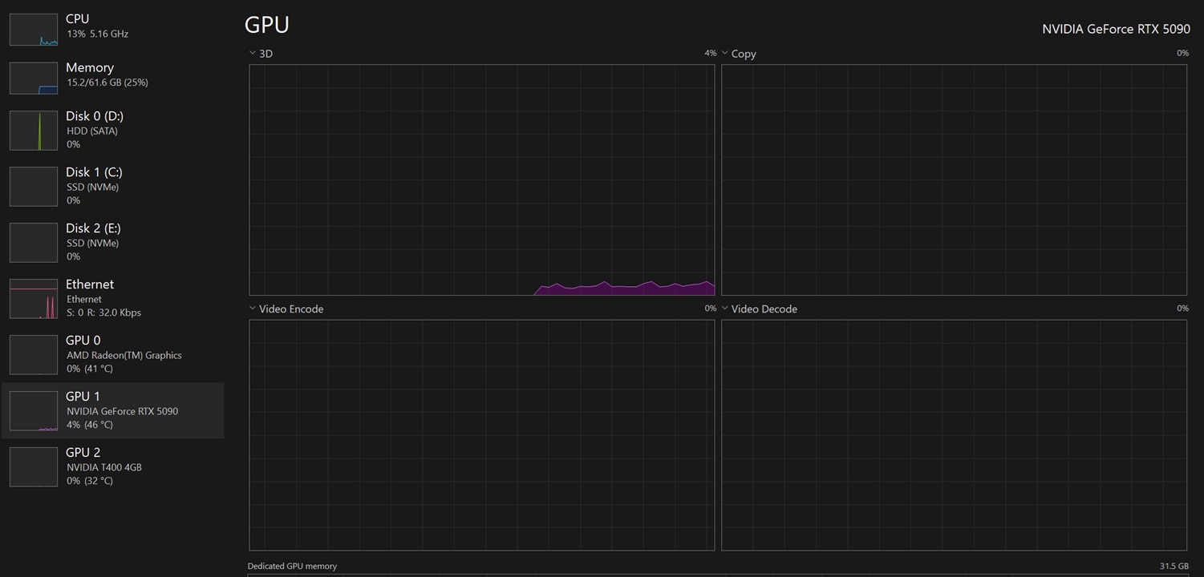Select the Memory 15.2/61.6 GB label
This screenshot has height=577, width=1204.
coord(107,83)
